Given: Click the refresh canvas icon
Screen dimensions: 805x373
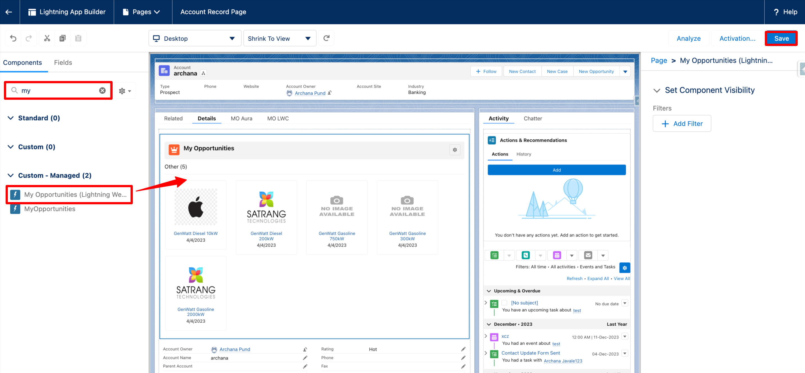Looking at the screenshot, I should pyautogui.click(x=326, y=38).
